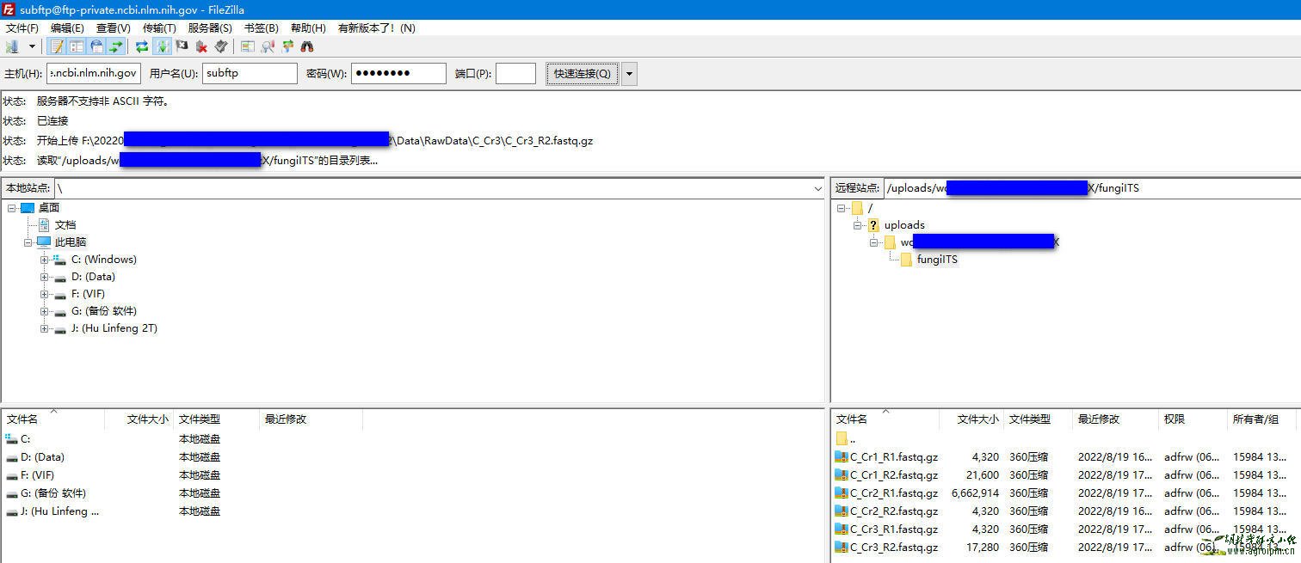This screenshot has height=563, width=1301.
Task: Sort remote files by 文件大小 column
Action: (977, 419)
